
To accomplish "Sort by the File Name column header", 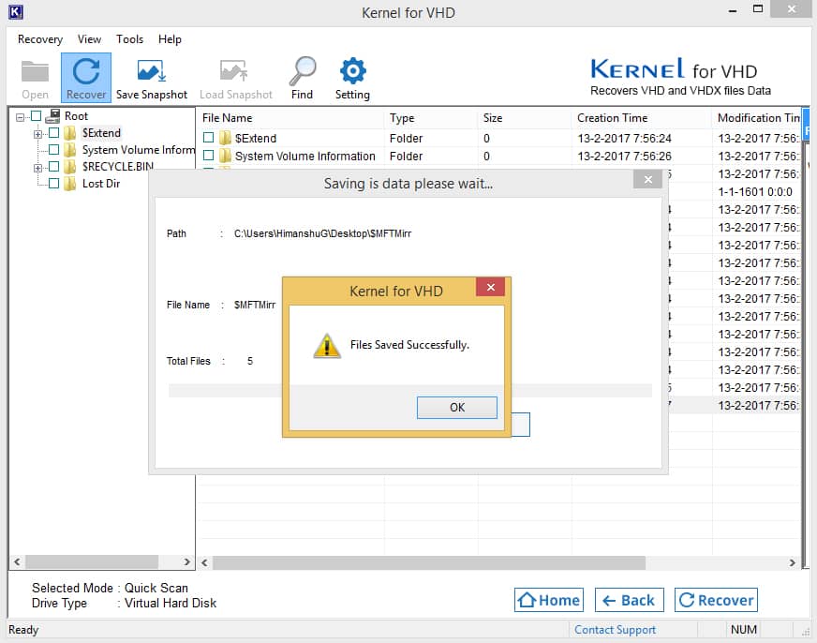I will click(290, 118).
